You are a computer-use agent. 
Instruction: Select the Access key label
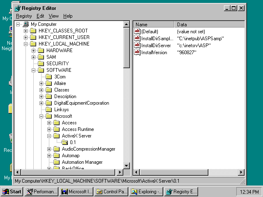click(69, 123)
